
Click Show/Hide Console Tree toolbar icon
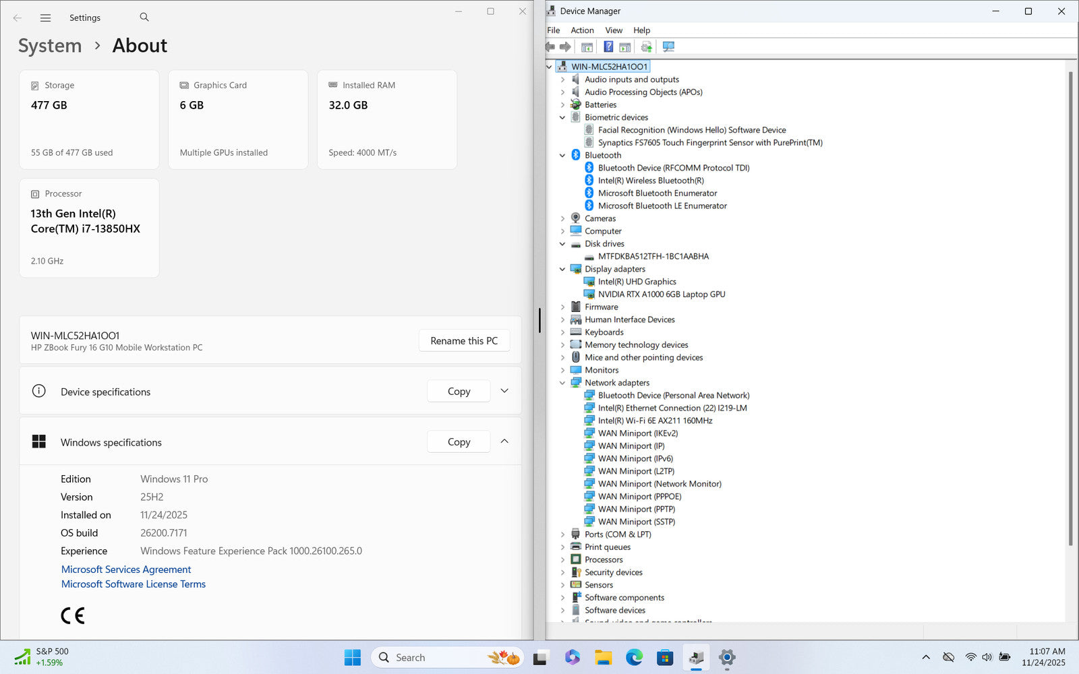587,47
